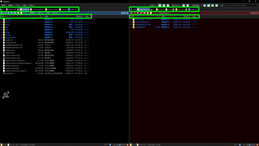Viewport: 259px width, 146px height.
Task: Select the SyMenu.exe file
Action: click(x=10, y=53)
